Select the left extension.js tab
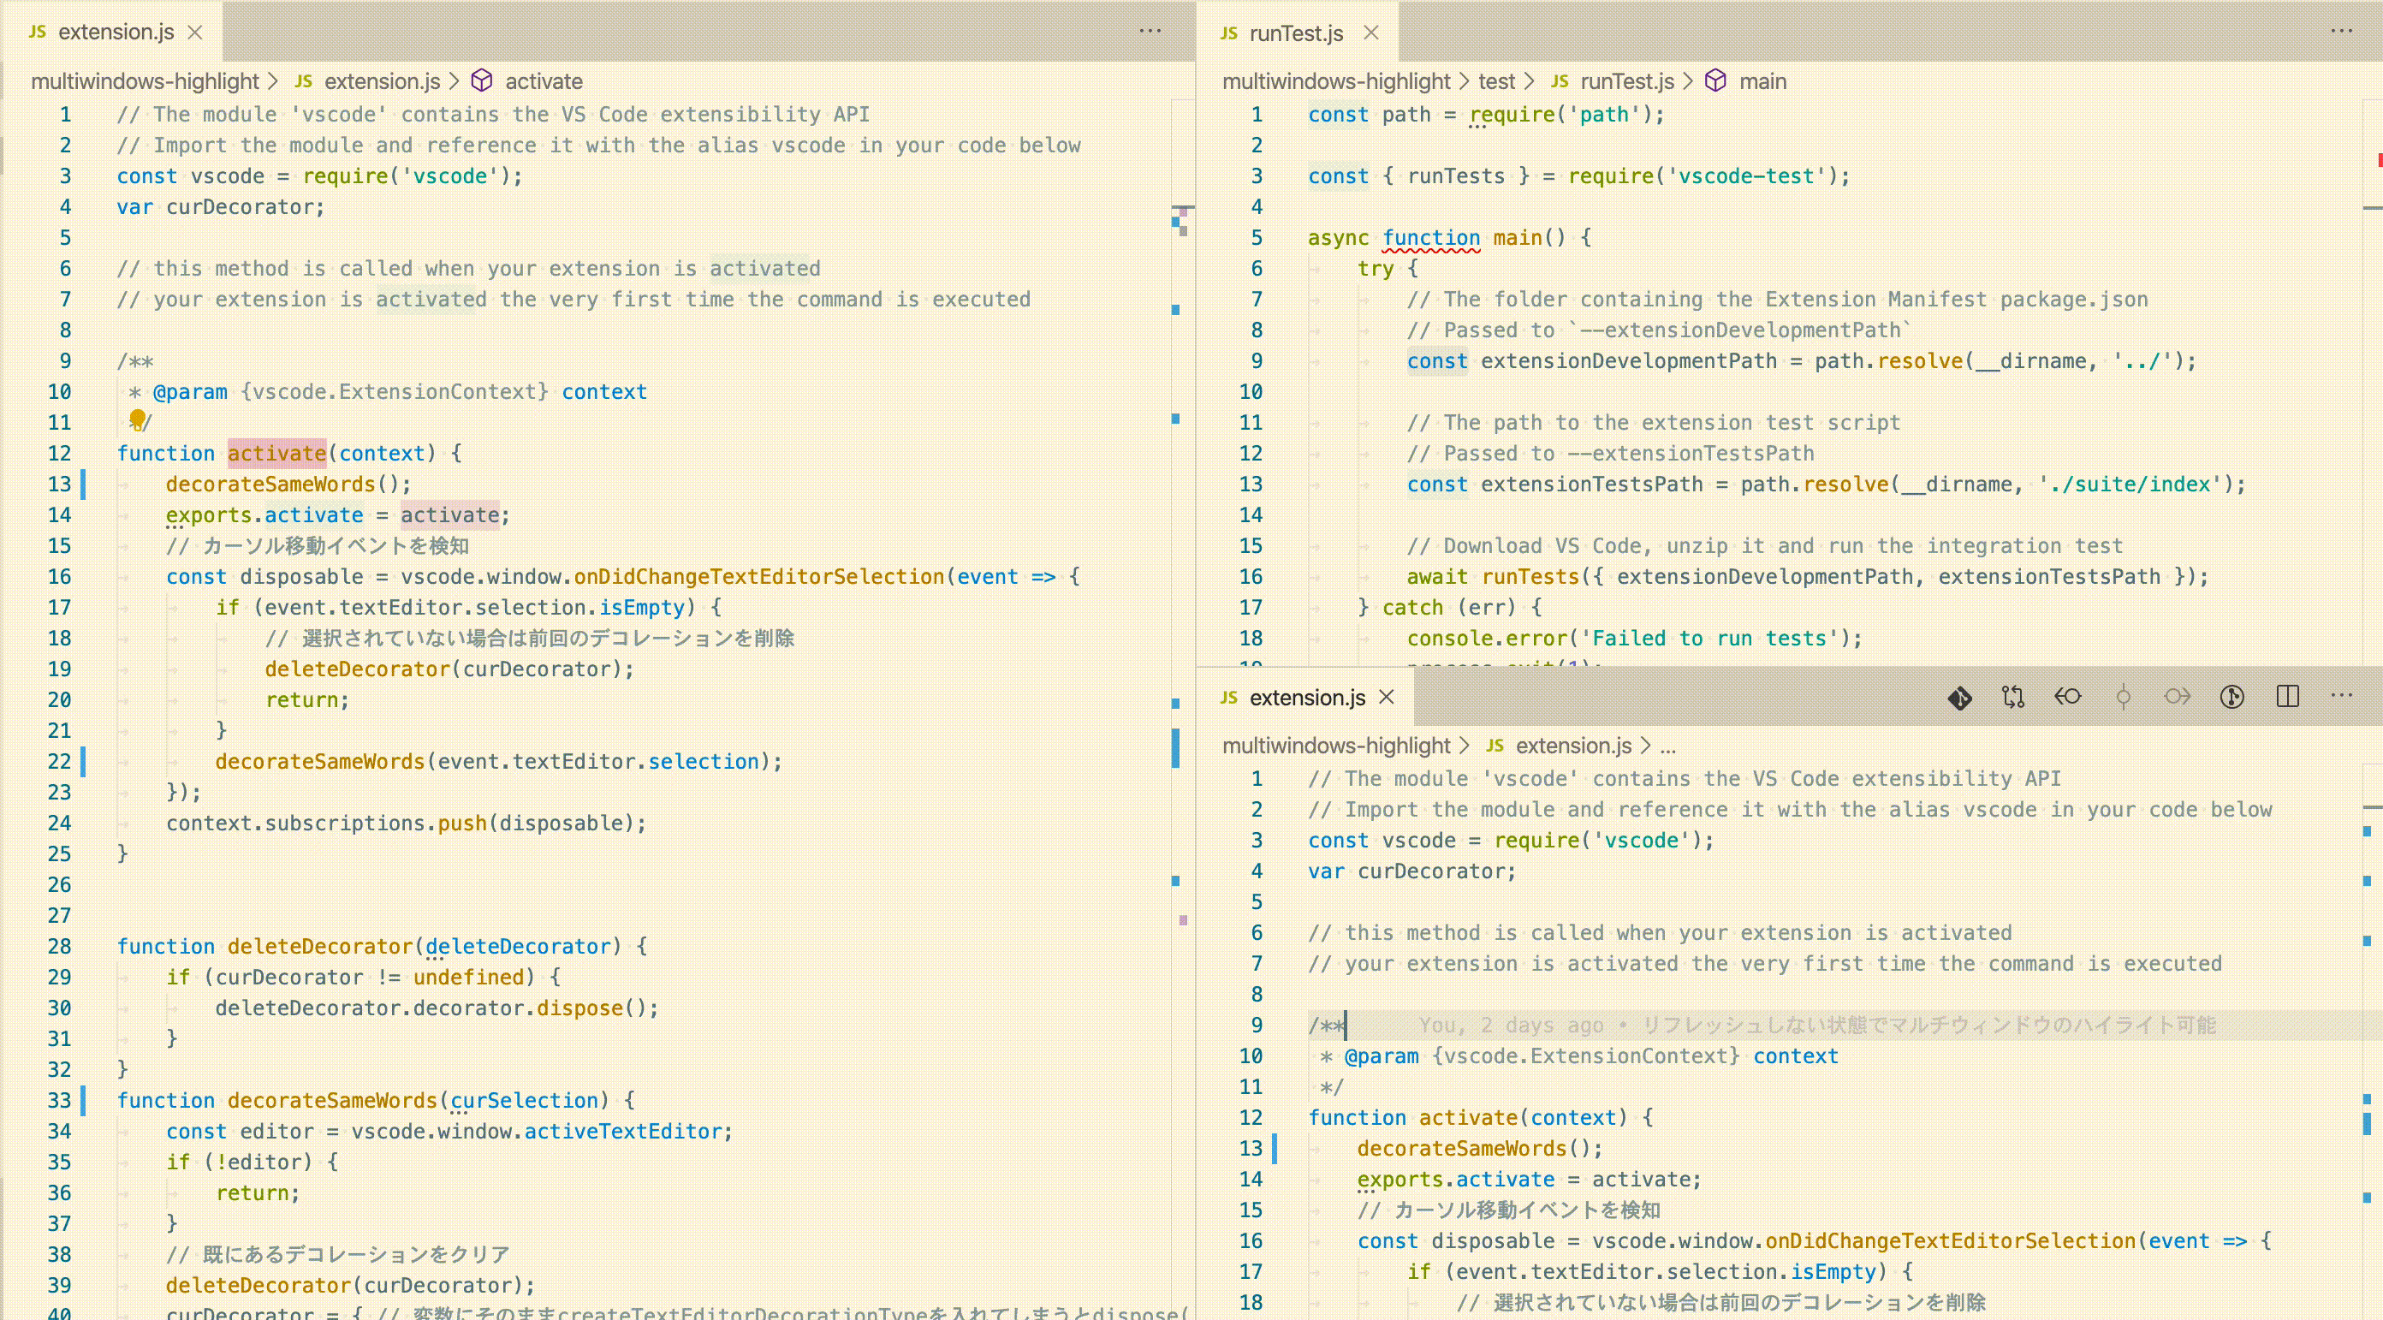 [x=116, y=33]
